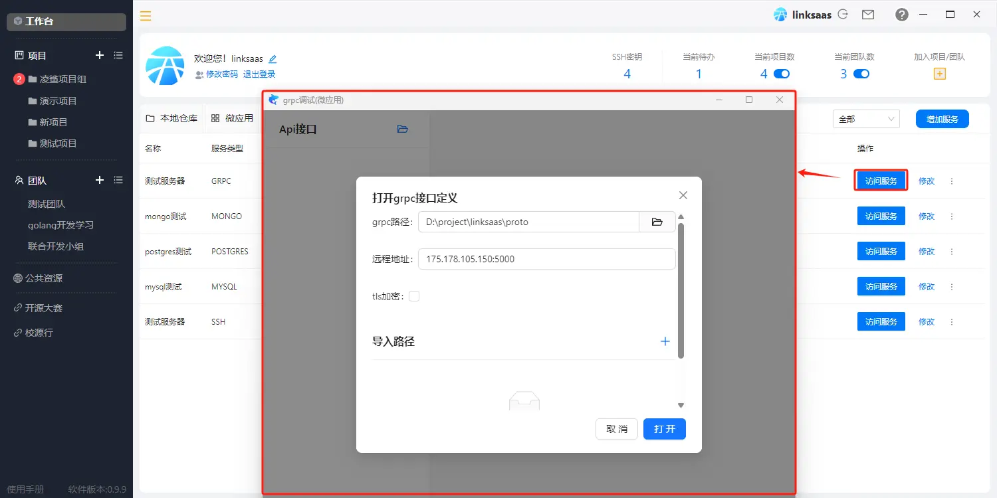Select the 测试团队 team
This screenshot has height=498, width=997.
click(x=47, y=204)
